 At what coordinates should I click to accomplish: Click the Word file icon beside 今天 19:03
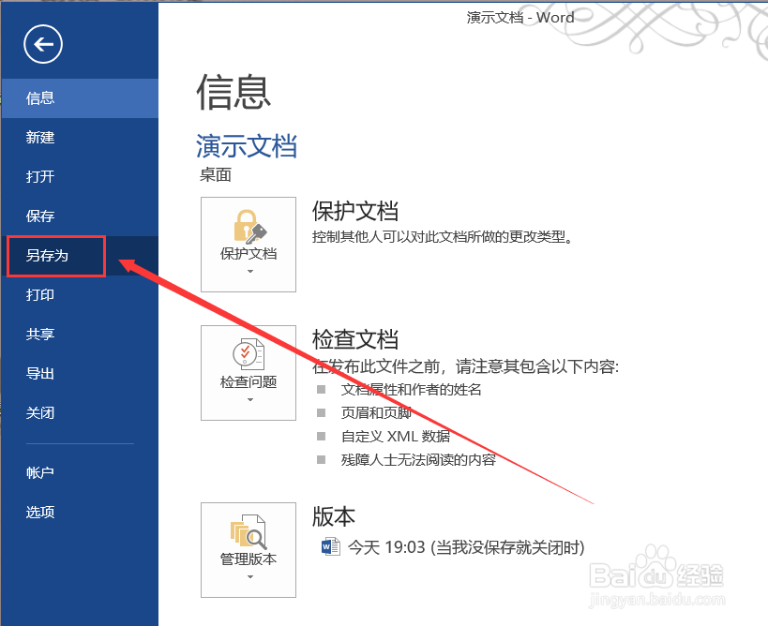coord(331,546)
